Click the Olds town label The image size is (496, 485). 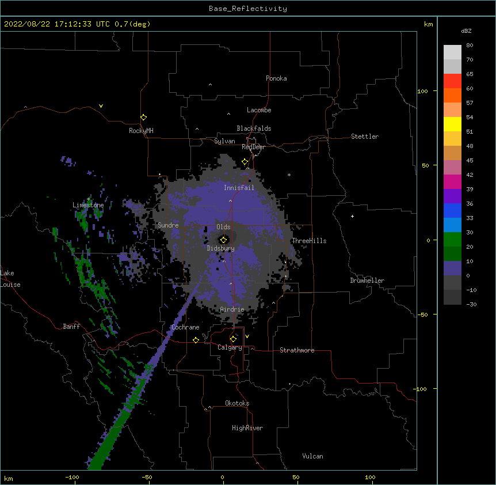223,227
